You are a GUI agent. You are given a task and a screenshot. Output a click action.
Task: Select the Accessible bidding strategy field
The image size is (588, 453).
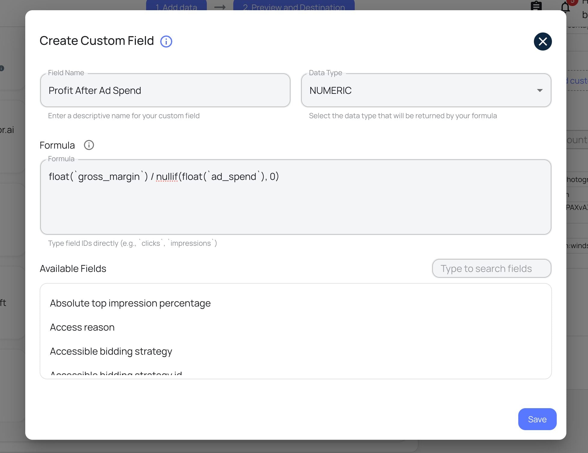[111, 351]
